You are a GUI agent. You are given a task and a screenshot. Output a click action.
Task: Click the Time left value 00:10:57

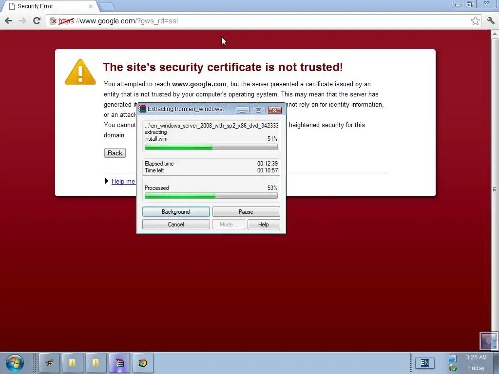[268, 170]
